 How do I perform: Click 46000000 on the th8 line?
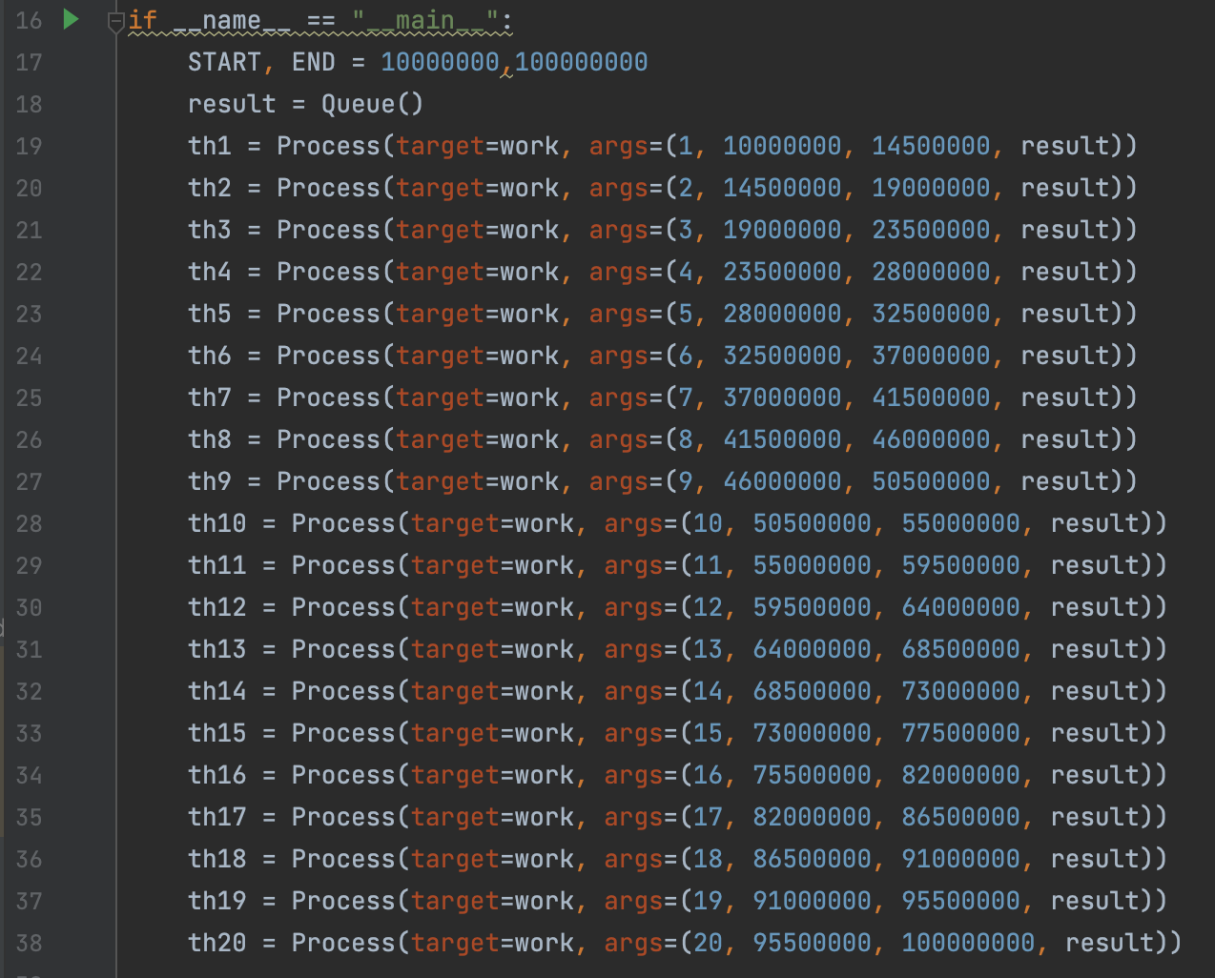point(931,440)
